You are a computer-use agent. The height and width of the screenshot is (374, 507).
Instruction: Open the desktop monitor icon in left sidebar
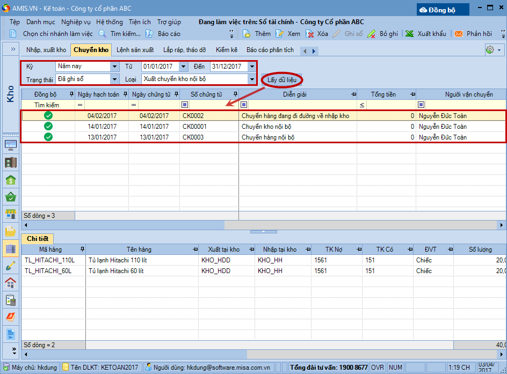point(11,144)
